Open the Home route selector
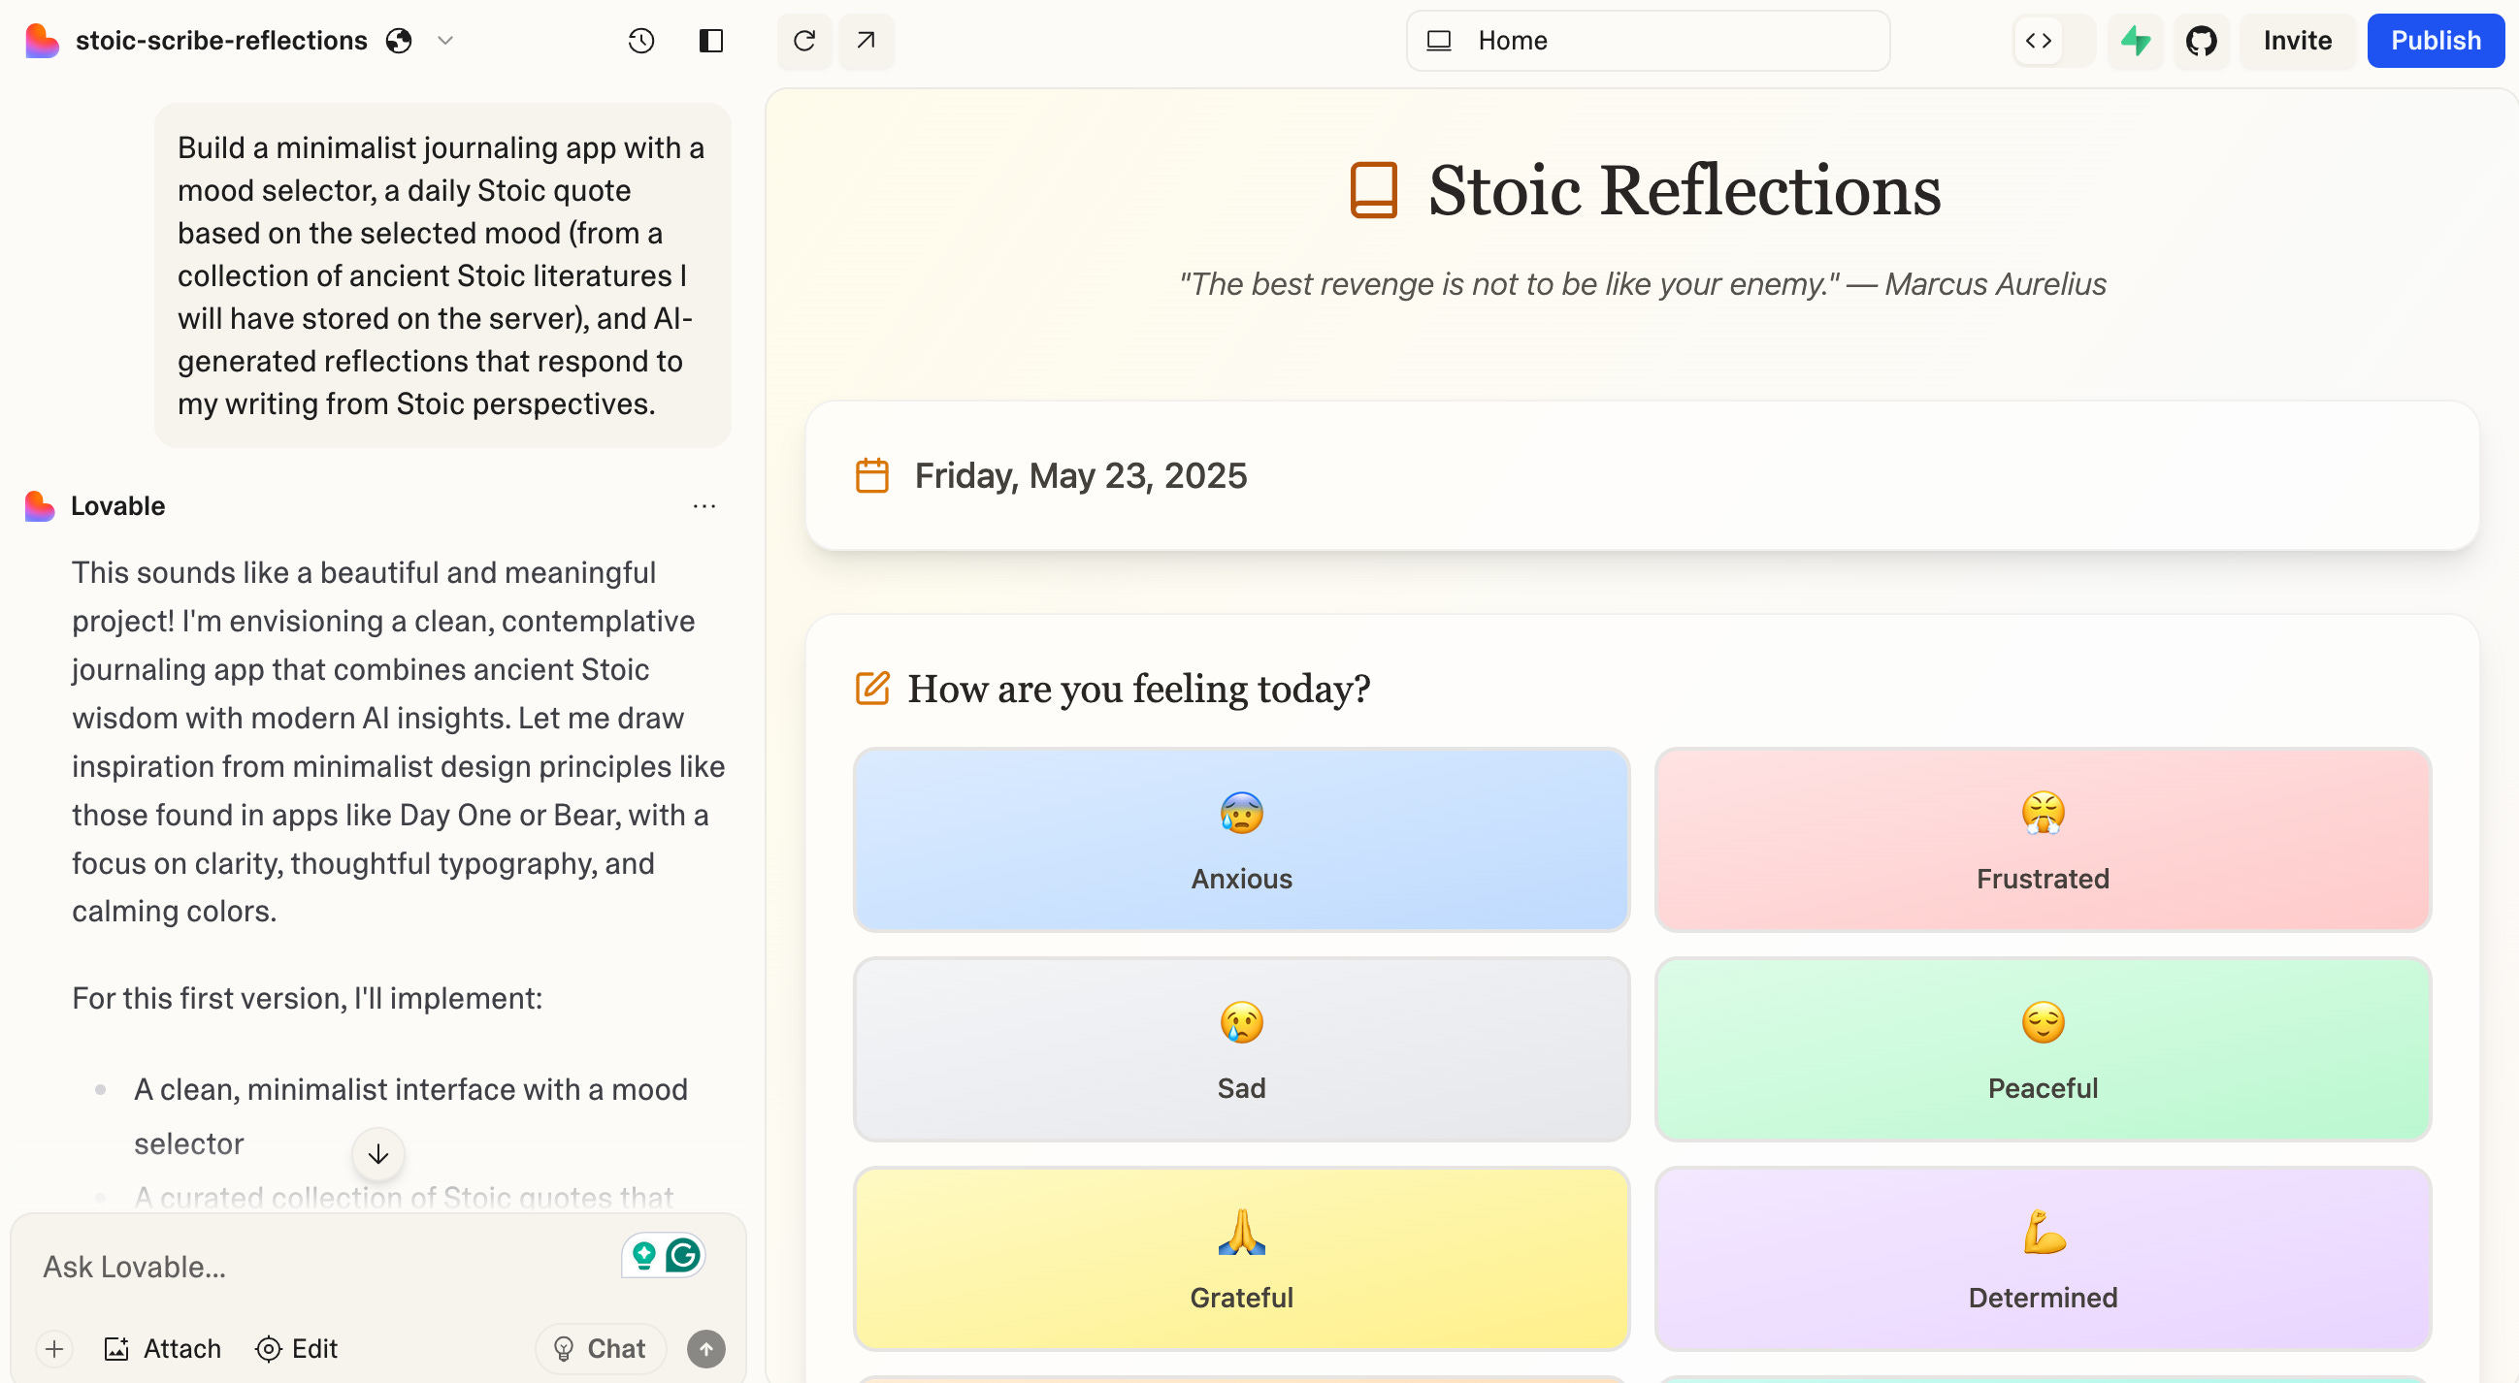The image size is (2519, 1383). tap(1648, 40)
